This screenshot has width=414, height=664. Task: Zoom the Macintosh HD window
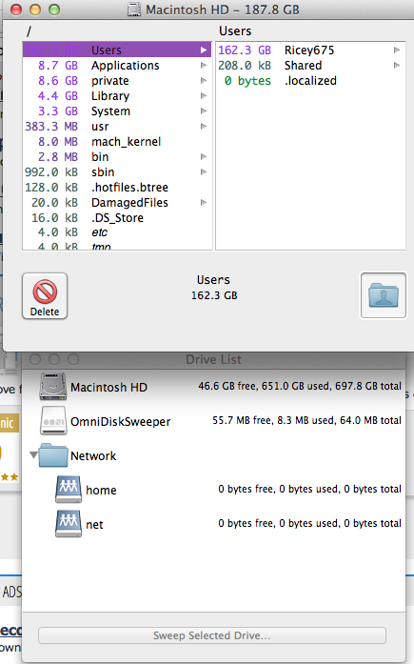pyautogui.click(x=54, y=10)
